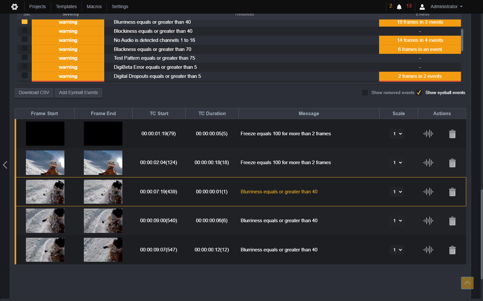Delete the 00:00:02:04(124) Freeze event

[452, 163]
